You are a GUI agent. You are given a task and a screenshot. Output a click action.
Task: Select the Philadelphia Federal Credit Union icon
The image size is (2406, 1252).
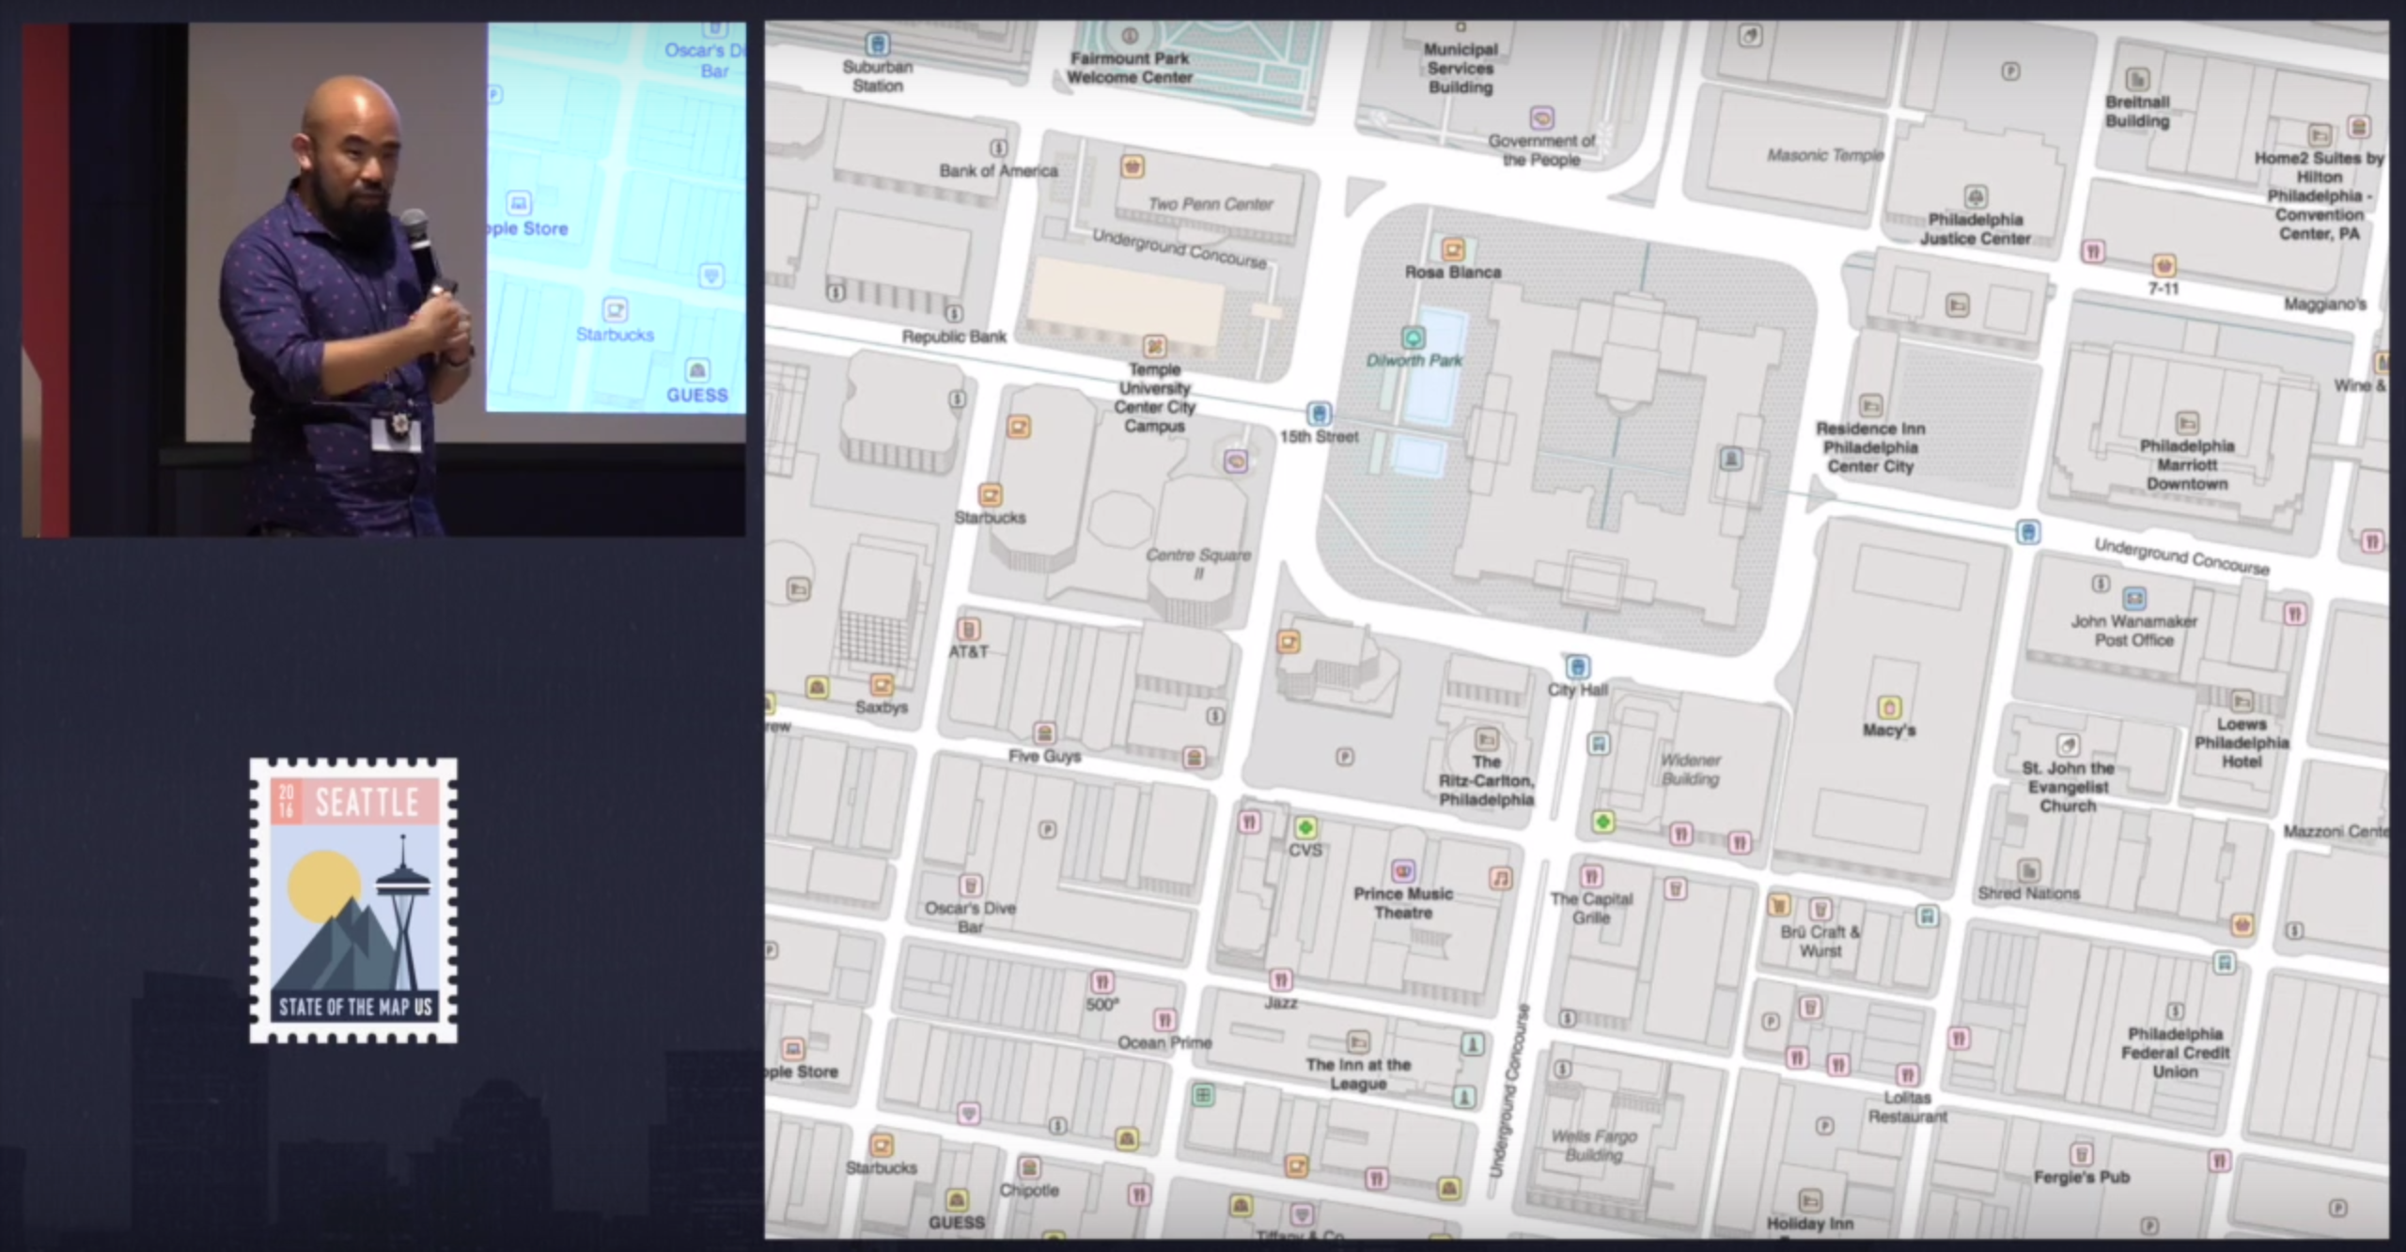click(2175, 1011)
